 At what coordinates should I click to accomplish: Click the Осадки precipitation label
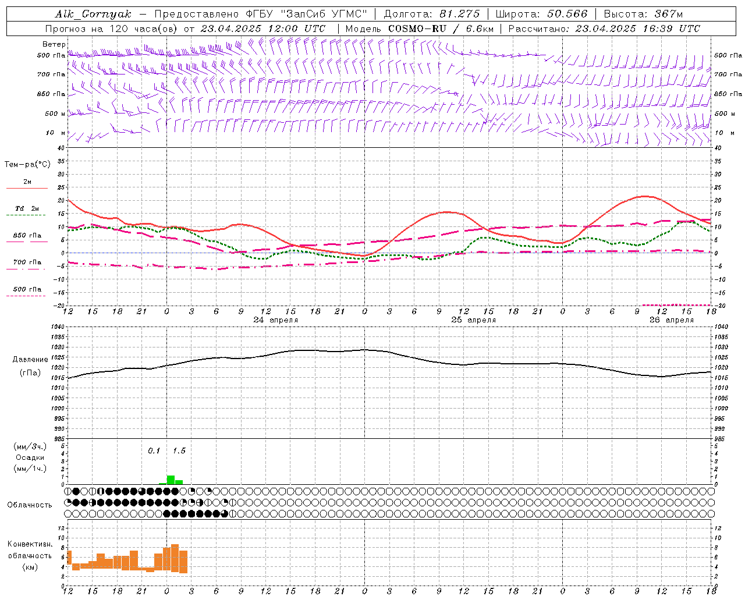point(30,457)
